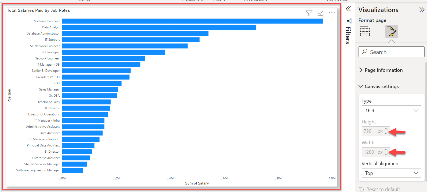Image resolution: width=427 pixels, height=192 pixels.
Task: Select the Build visual grid icon
Action: (365, 32)
